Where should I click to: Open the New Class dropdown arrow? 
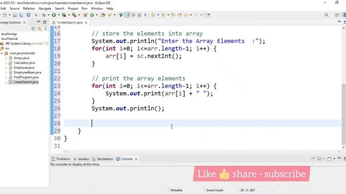click(97, 15)
